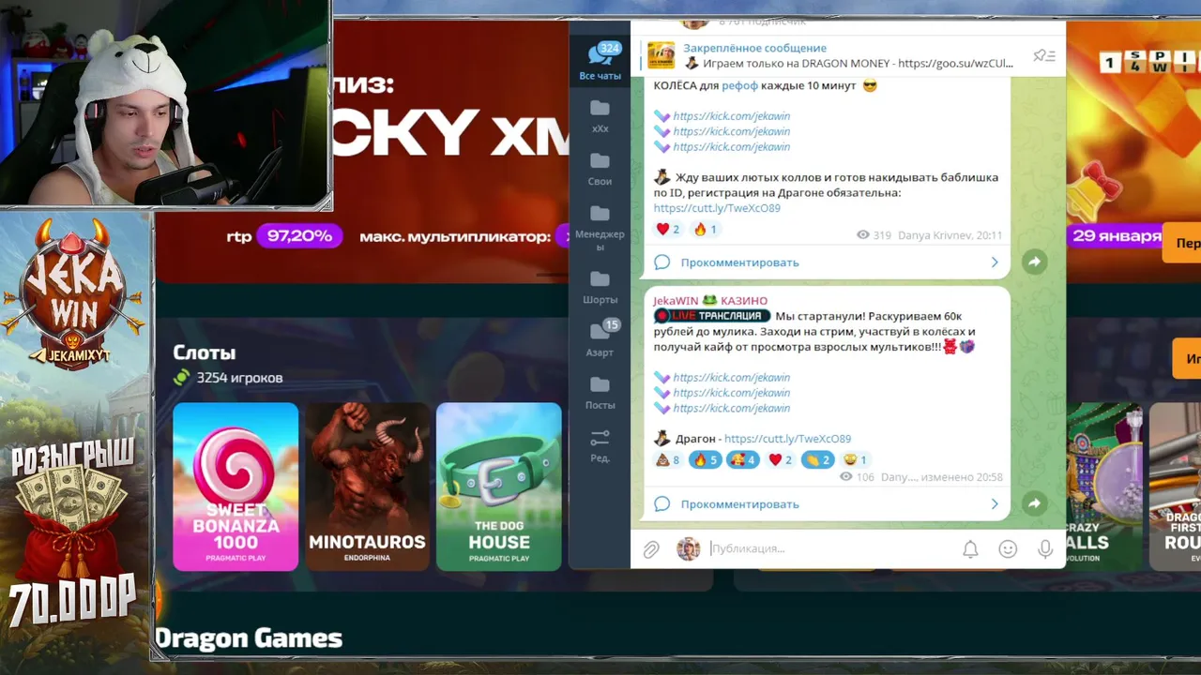
Task: Click the рефоф link in the top post
Action: 739,85
